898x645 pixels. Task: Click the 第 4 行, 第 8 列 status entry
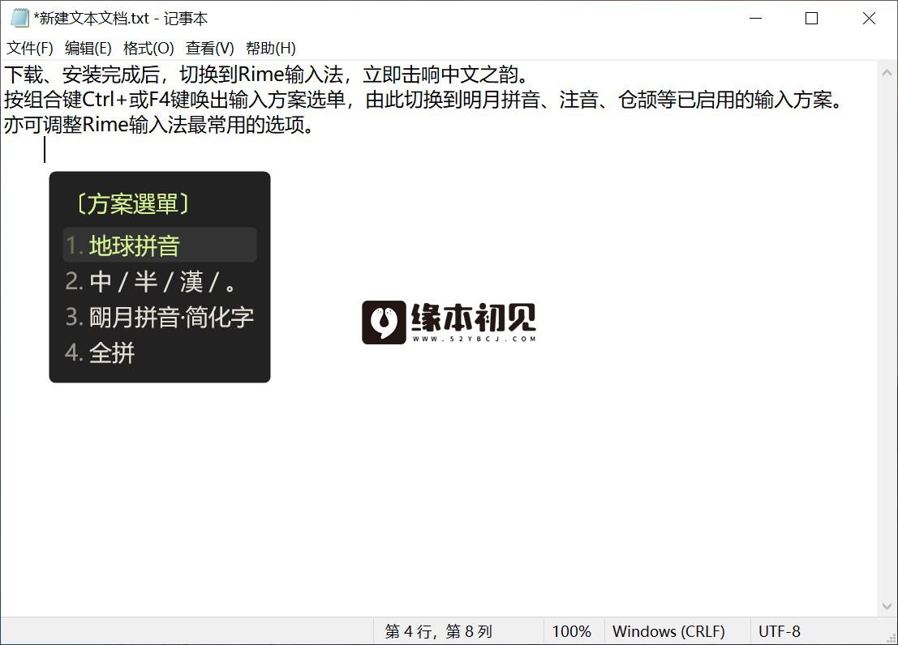(x=439, y=631)
